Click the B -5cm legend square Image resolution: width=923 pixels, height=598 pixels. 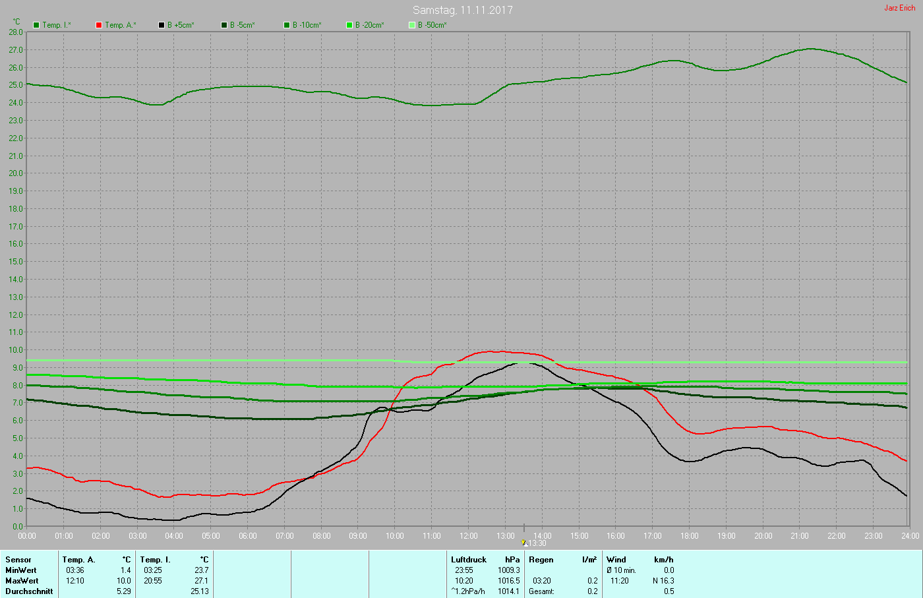coord(224,25)
